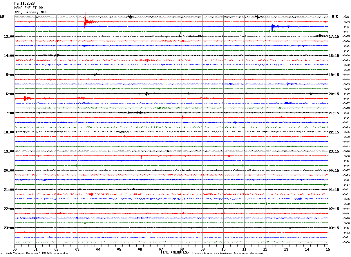Click the DC offset value -8688
351x257 pixels.
(x=346, y=209)
